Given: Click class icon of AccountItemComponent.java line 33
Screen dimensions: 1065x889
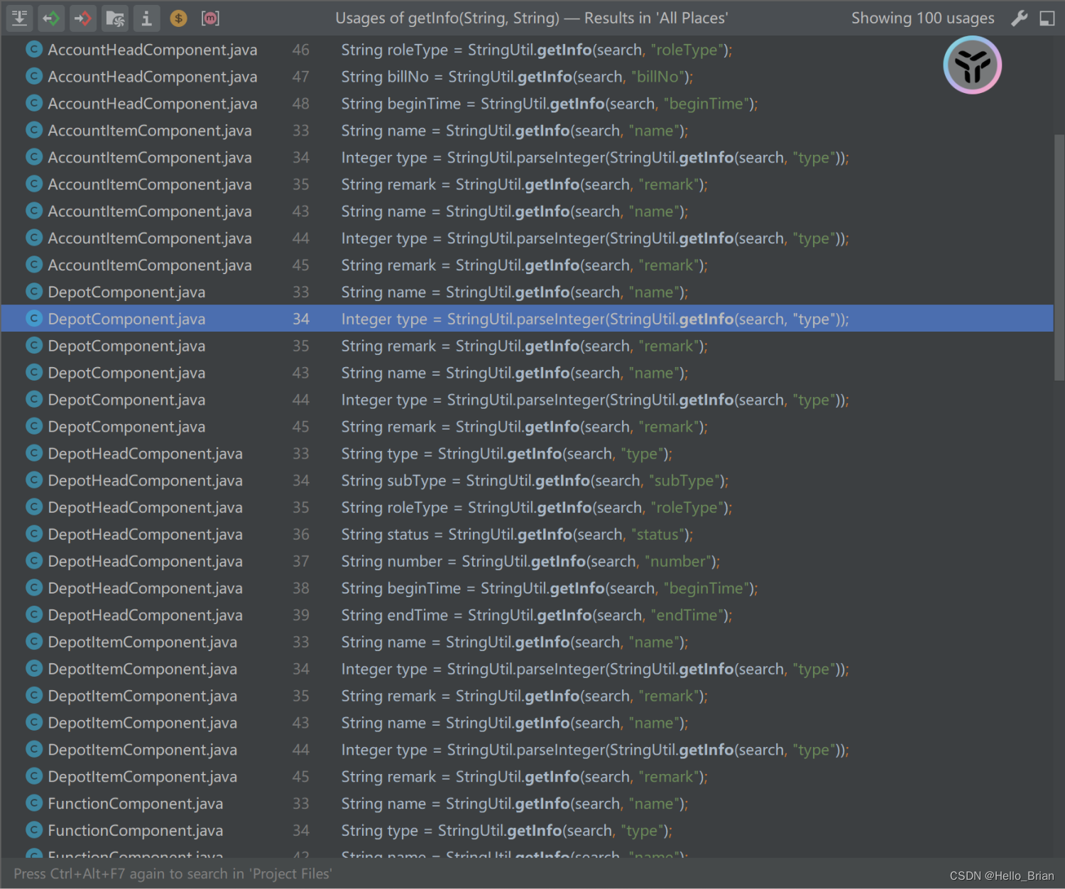Looking at the screenshot, I should 34,131.
